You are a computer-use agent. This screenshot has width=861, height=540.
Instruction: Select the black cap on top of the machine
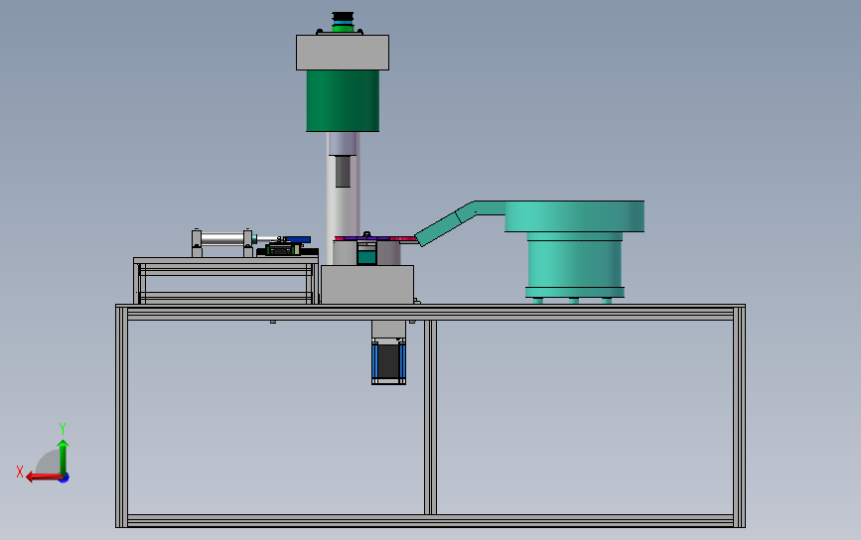coord(343,18)
